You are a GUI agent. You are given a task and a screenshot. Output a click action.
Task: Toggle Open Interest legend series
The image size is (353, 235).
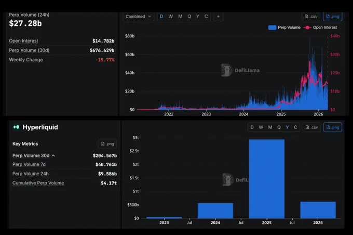coord(320,28)
